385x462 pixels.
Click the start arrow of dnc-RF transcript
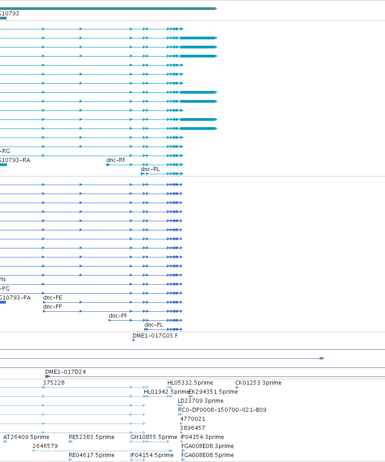108,165
